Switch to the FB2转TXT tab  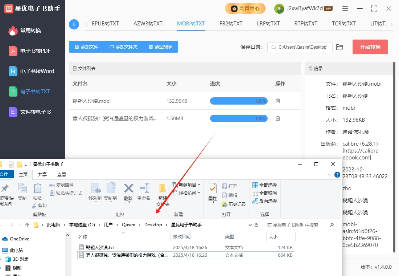click(x=231, y=24)
